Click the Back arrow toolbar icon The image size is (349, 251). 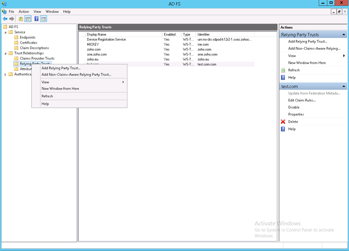pos(5,19)
